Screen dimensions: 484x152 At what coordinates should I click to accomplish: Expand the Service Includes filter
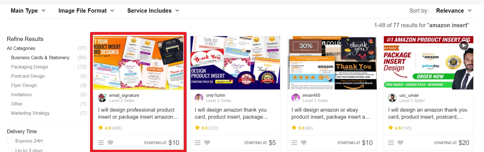point(153,11)
